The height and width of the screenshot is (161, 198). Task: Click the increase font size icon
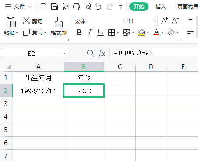coord(164,21)
